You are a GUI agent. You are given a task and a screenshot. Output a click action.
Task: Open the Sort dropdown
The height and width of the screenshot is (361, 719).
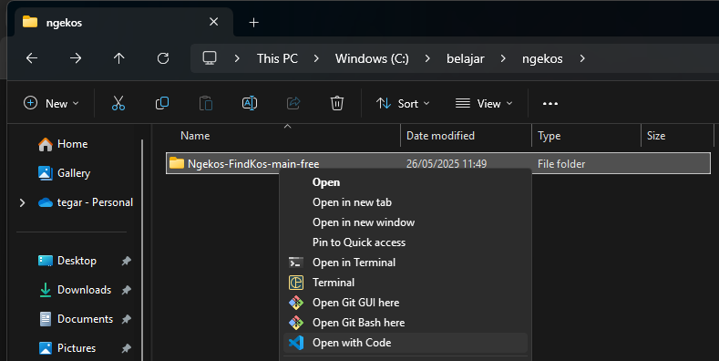[403, 104]
